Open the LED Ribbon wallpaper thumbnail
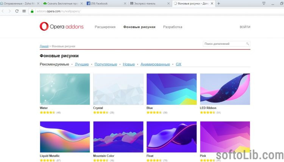 pos(225,89)
